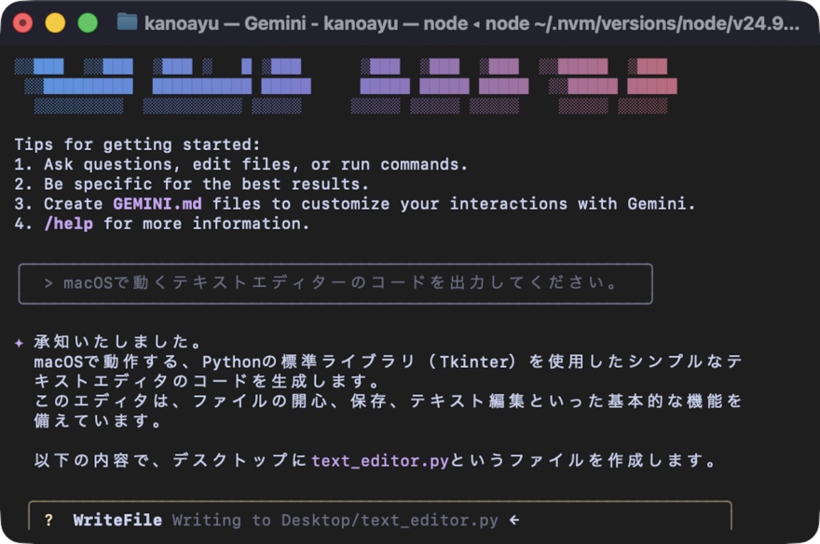Click the > prompt symbol in the input box
The width and height of the screenshot is (820, 544).
[x=48, y=283]
